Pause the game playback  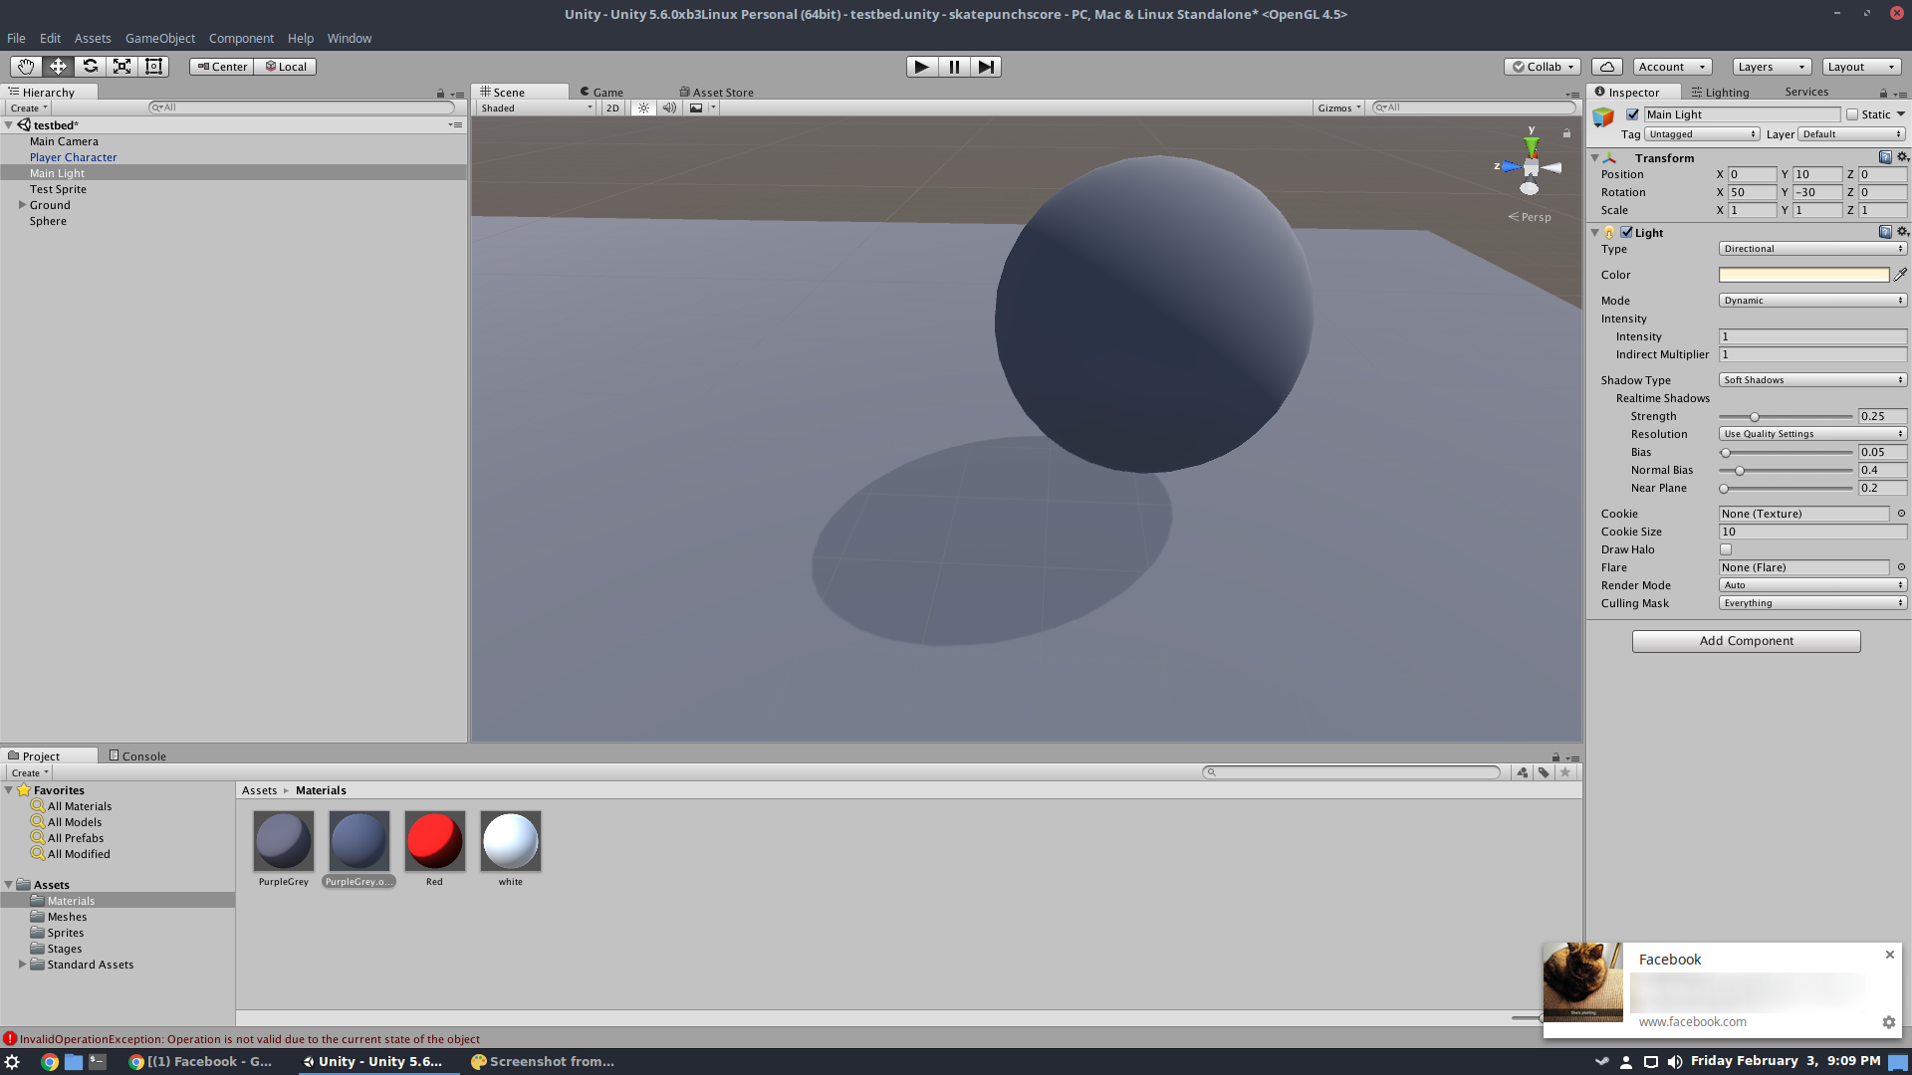(954, 67)
